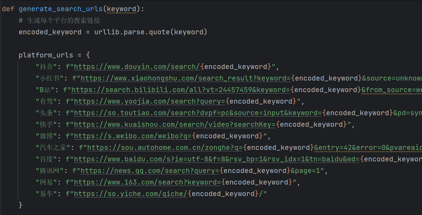
Task: Open the s.weibo.com link
Action: tap(133, 136)
